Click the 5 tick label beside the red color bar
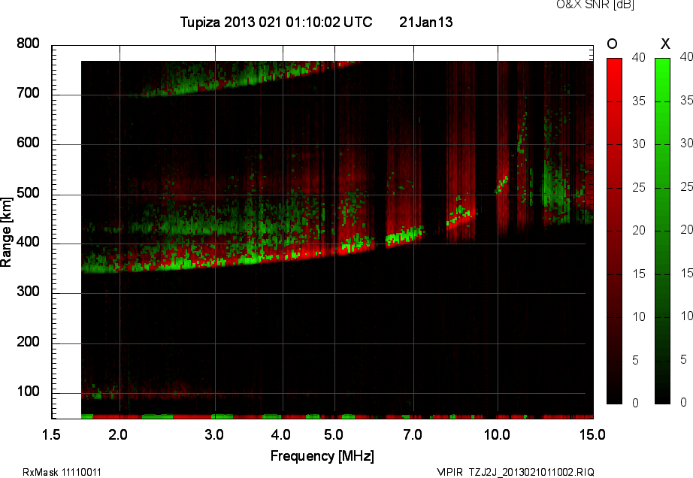This screenshot has height=478, width=693. point(636,361)
